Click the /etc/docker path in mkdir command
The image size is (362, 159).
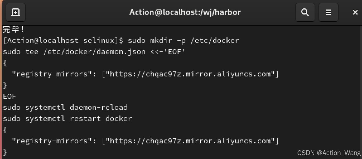(x=214, y=40)
